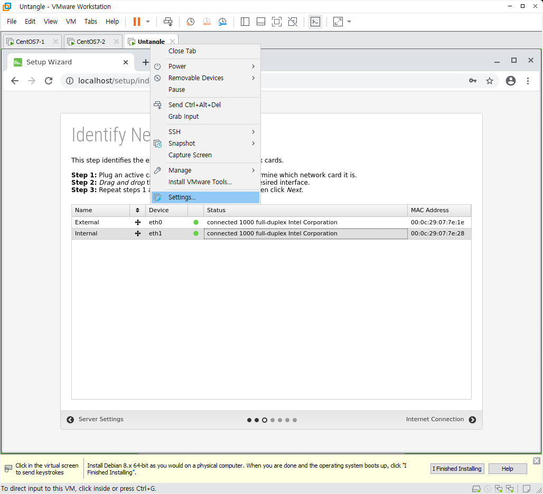Choose Install VMware Tools menu entry
Viewport: 543px width, 494px height.
205,182
